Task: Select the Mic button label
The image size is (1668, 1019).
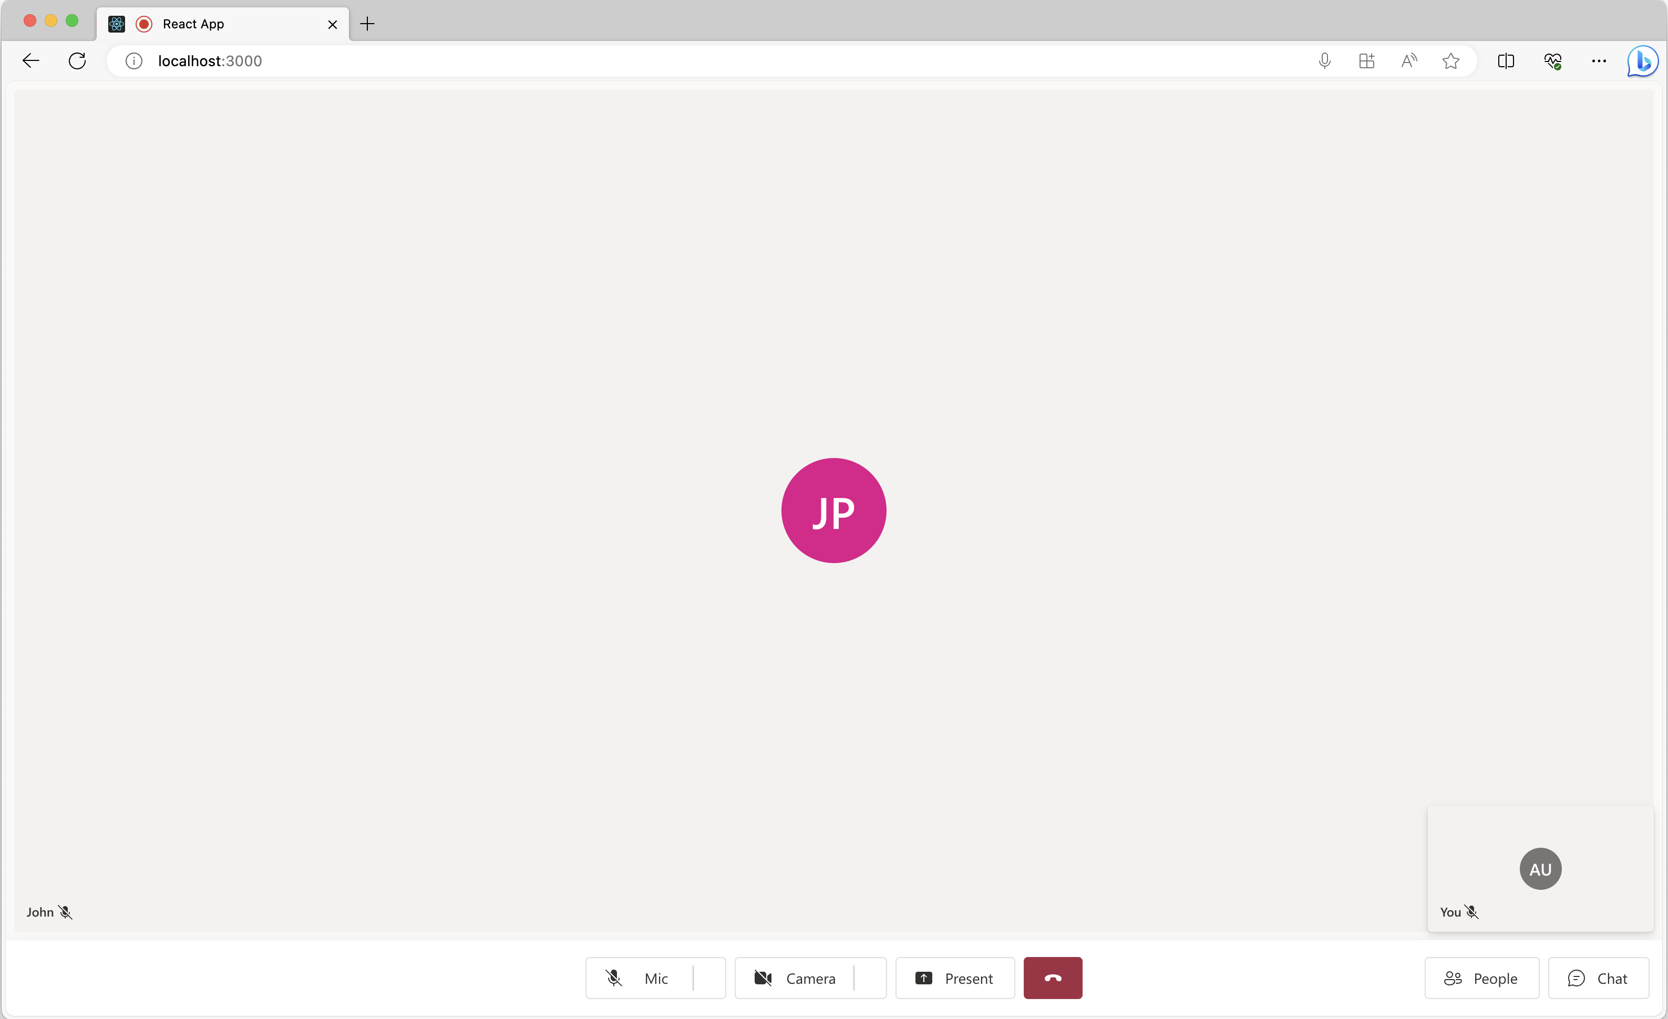Action: [x=655, y=979]
